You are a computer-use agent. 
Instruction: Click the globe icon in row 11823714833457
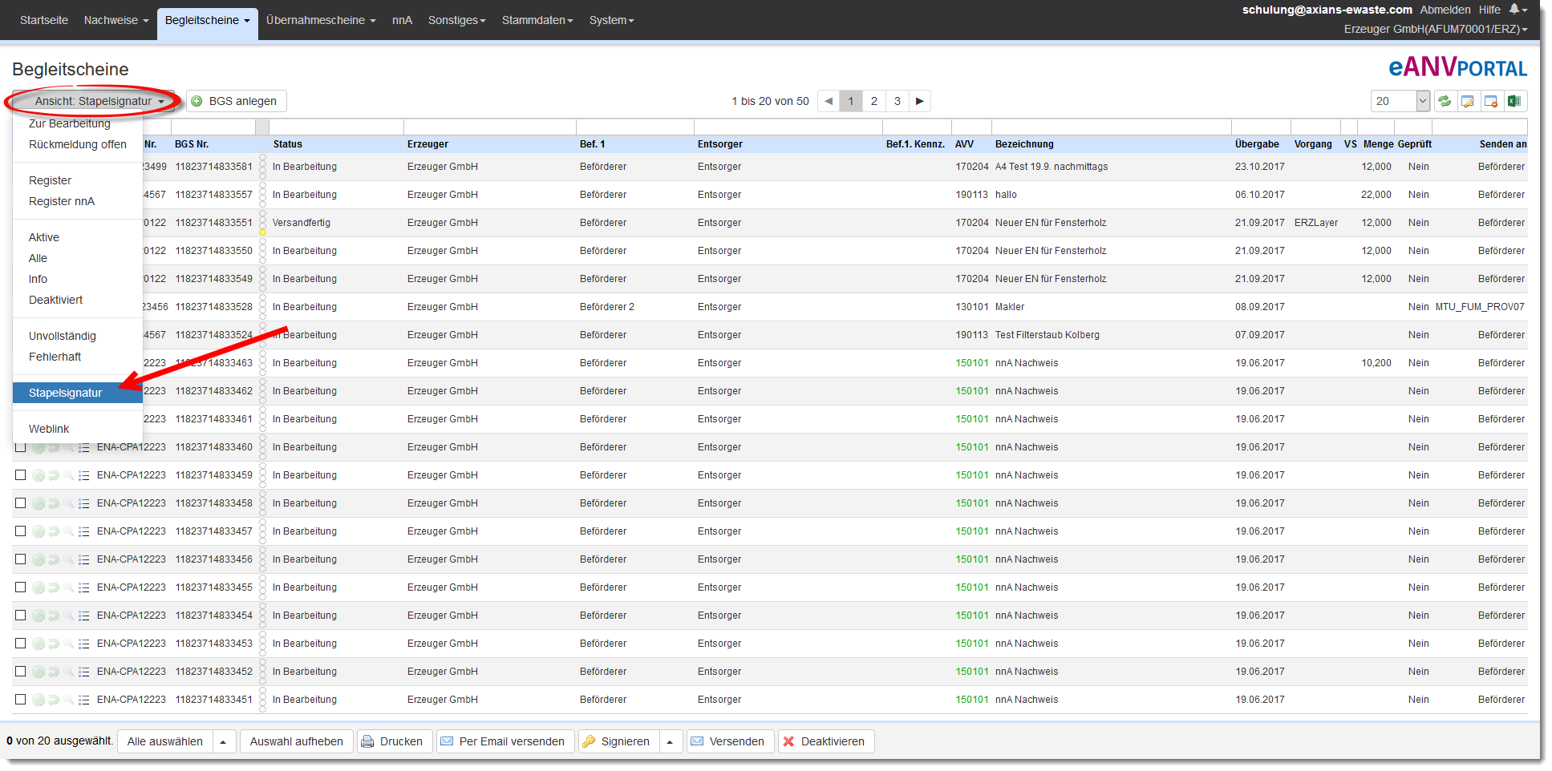pyautogui.click(x=38, y=531)
